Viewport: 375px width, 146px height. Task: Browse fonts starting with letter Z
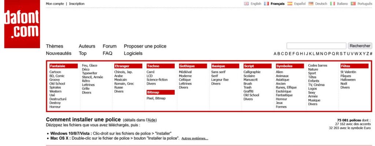[x=368, y=54]
